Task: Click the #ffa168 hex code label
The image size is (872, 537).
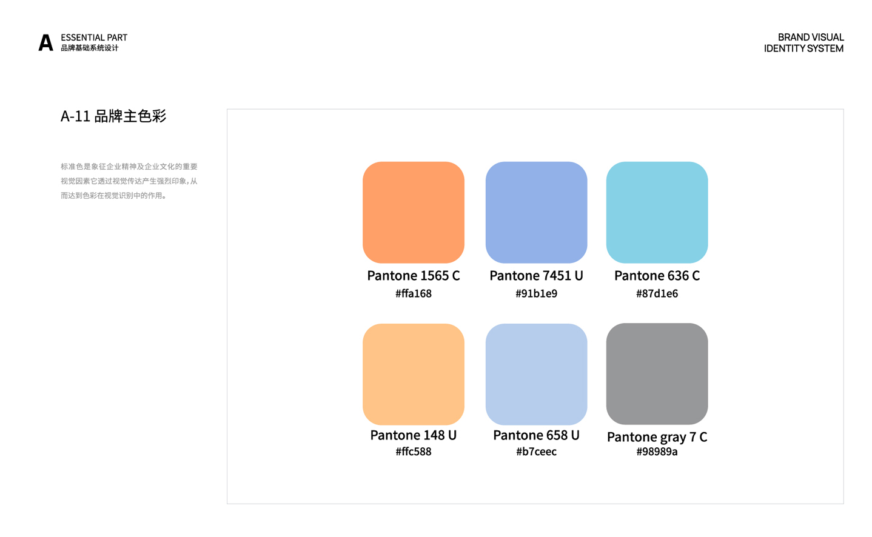Action: (414, 293)
